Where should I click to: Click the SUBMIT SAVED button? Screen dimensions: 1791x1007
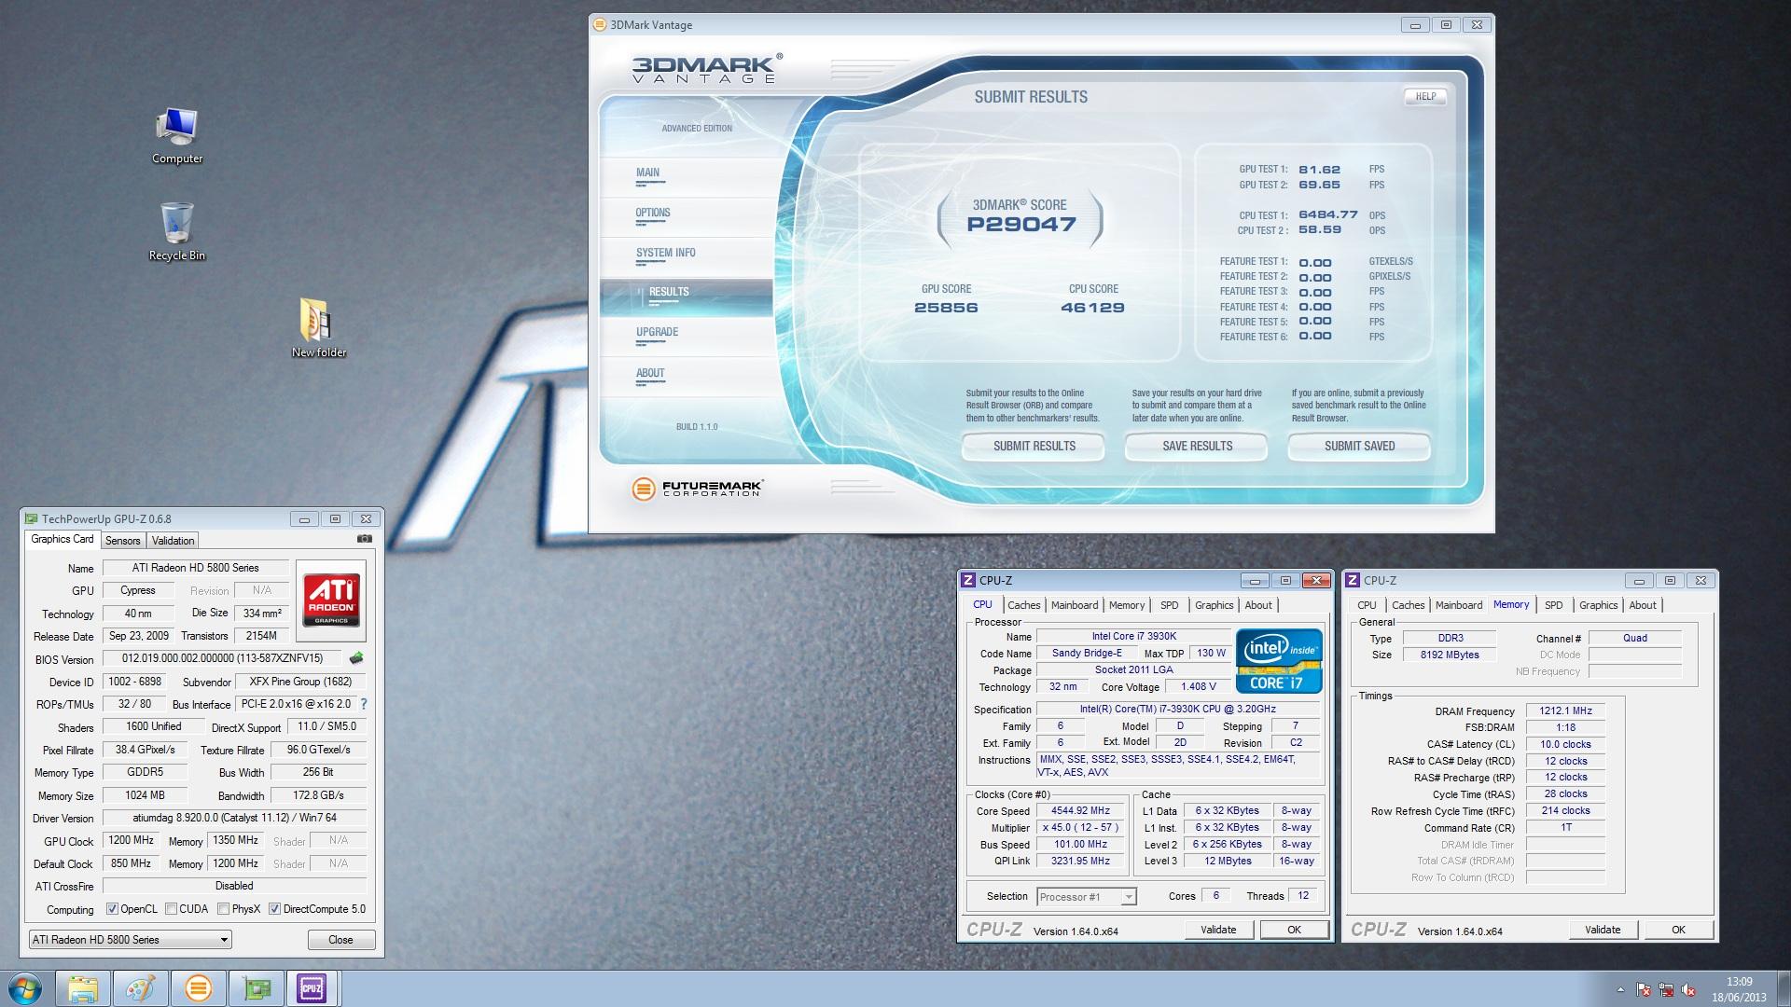[1359, 447]
